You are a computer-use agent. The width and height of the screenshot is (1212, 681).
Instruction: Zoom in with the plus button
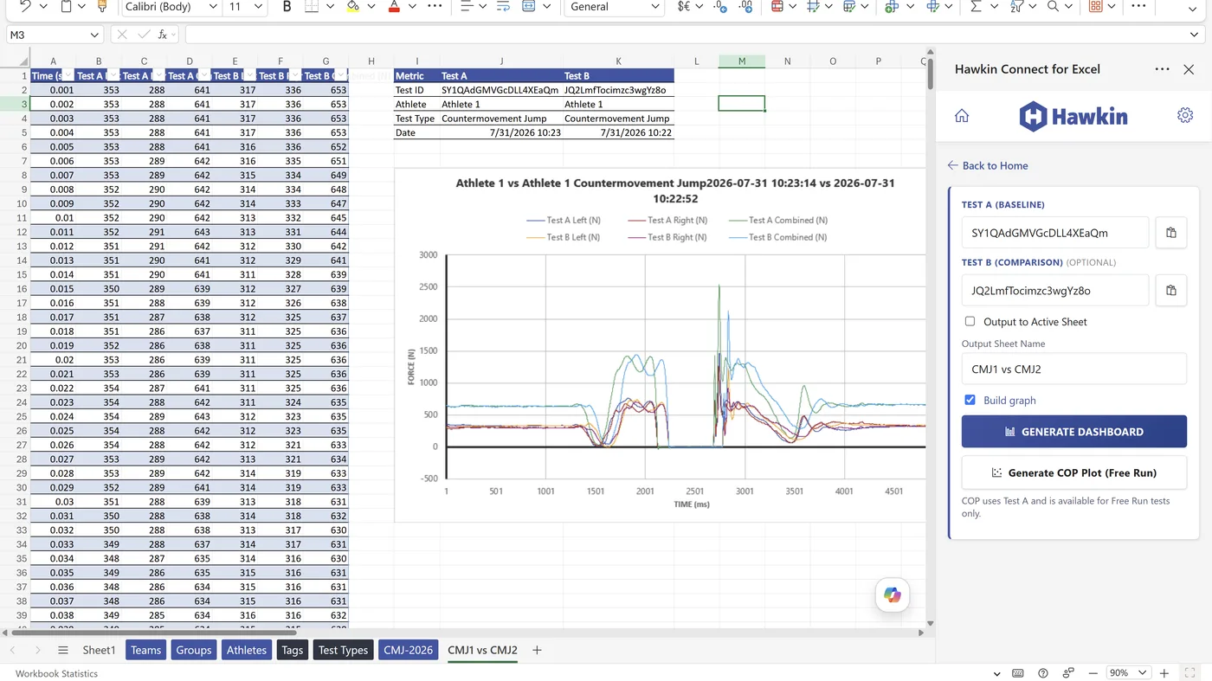pyautogui.click(x=1164, y=673)
